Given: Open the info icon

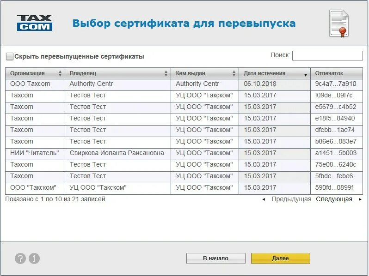Looking at the screenshot, I should coord(34,258).
